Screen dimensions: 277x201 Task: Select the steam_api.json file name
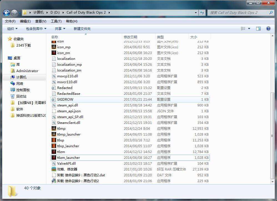[69, 111]
